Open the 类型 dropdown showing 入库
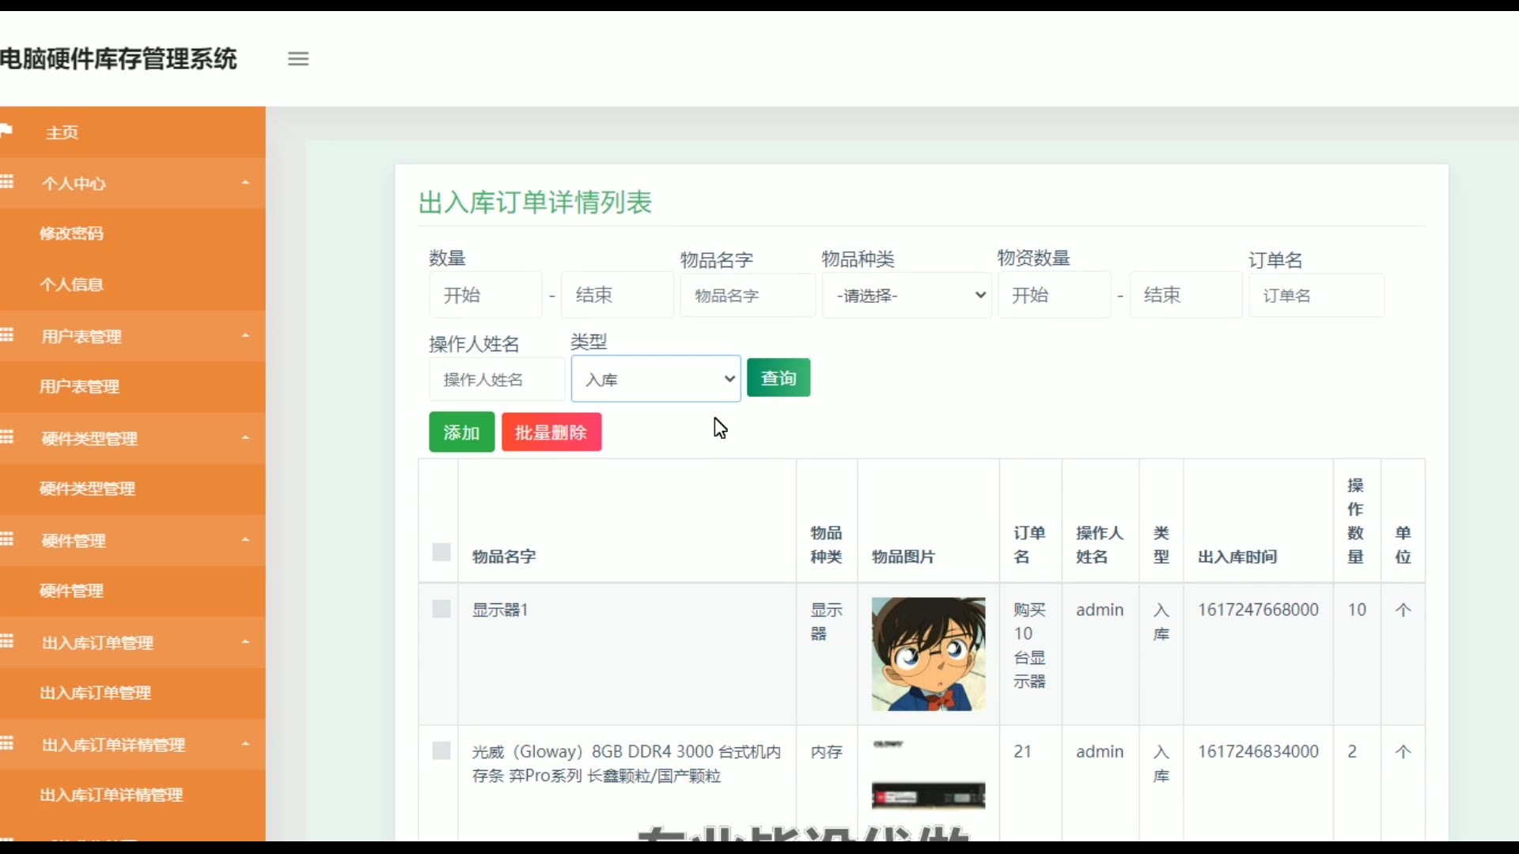The width and height of the screenshot is (1519, 854). point(656,379)
